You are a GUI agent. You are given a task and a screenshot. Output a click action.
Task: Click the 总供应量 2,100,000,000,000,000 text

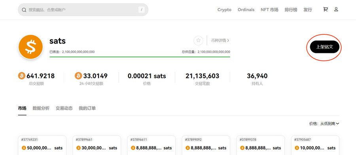click(x=206, y=52)
